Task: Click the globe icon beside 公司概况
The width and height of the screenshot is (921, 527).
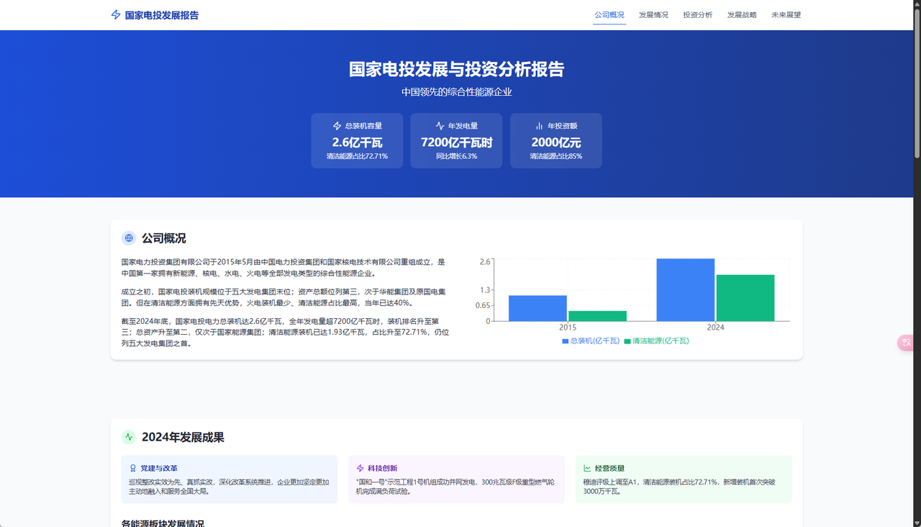Action: (129, 238)
